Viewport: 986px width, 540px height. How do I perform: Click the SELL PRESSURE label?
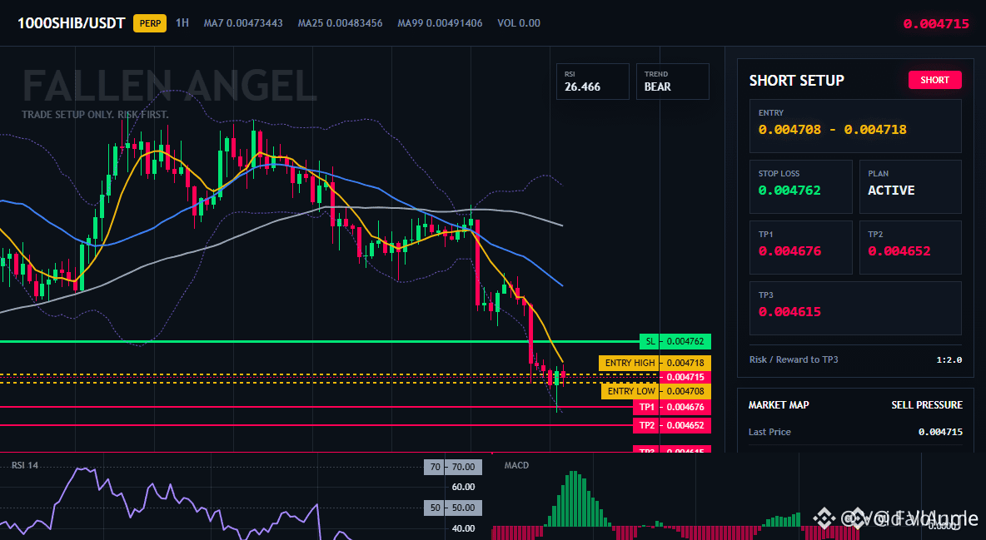[x=927, y=405]
